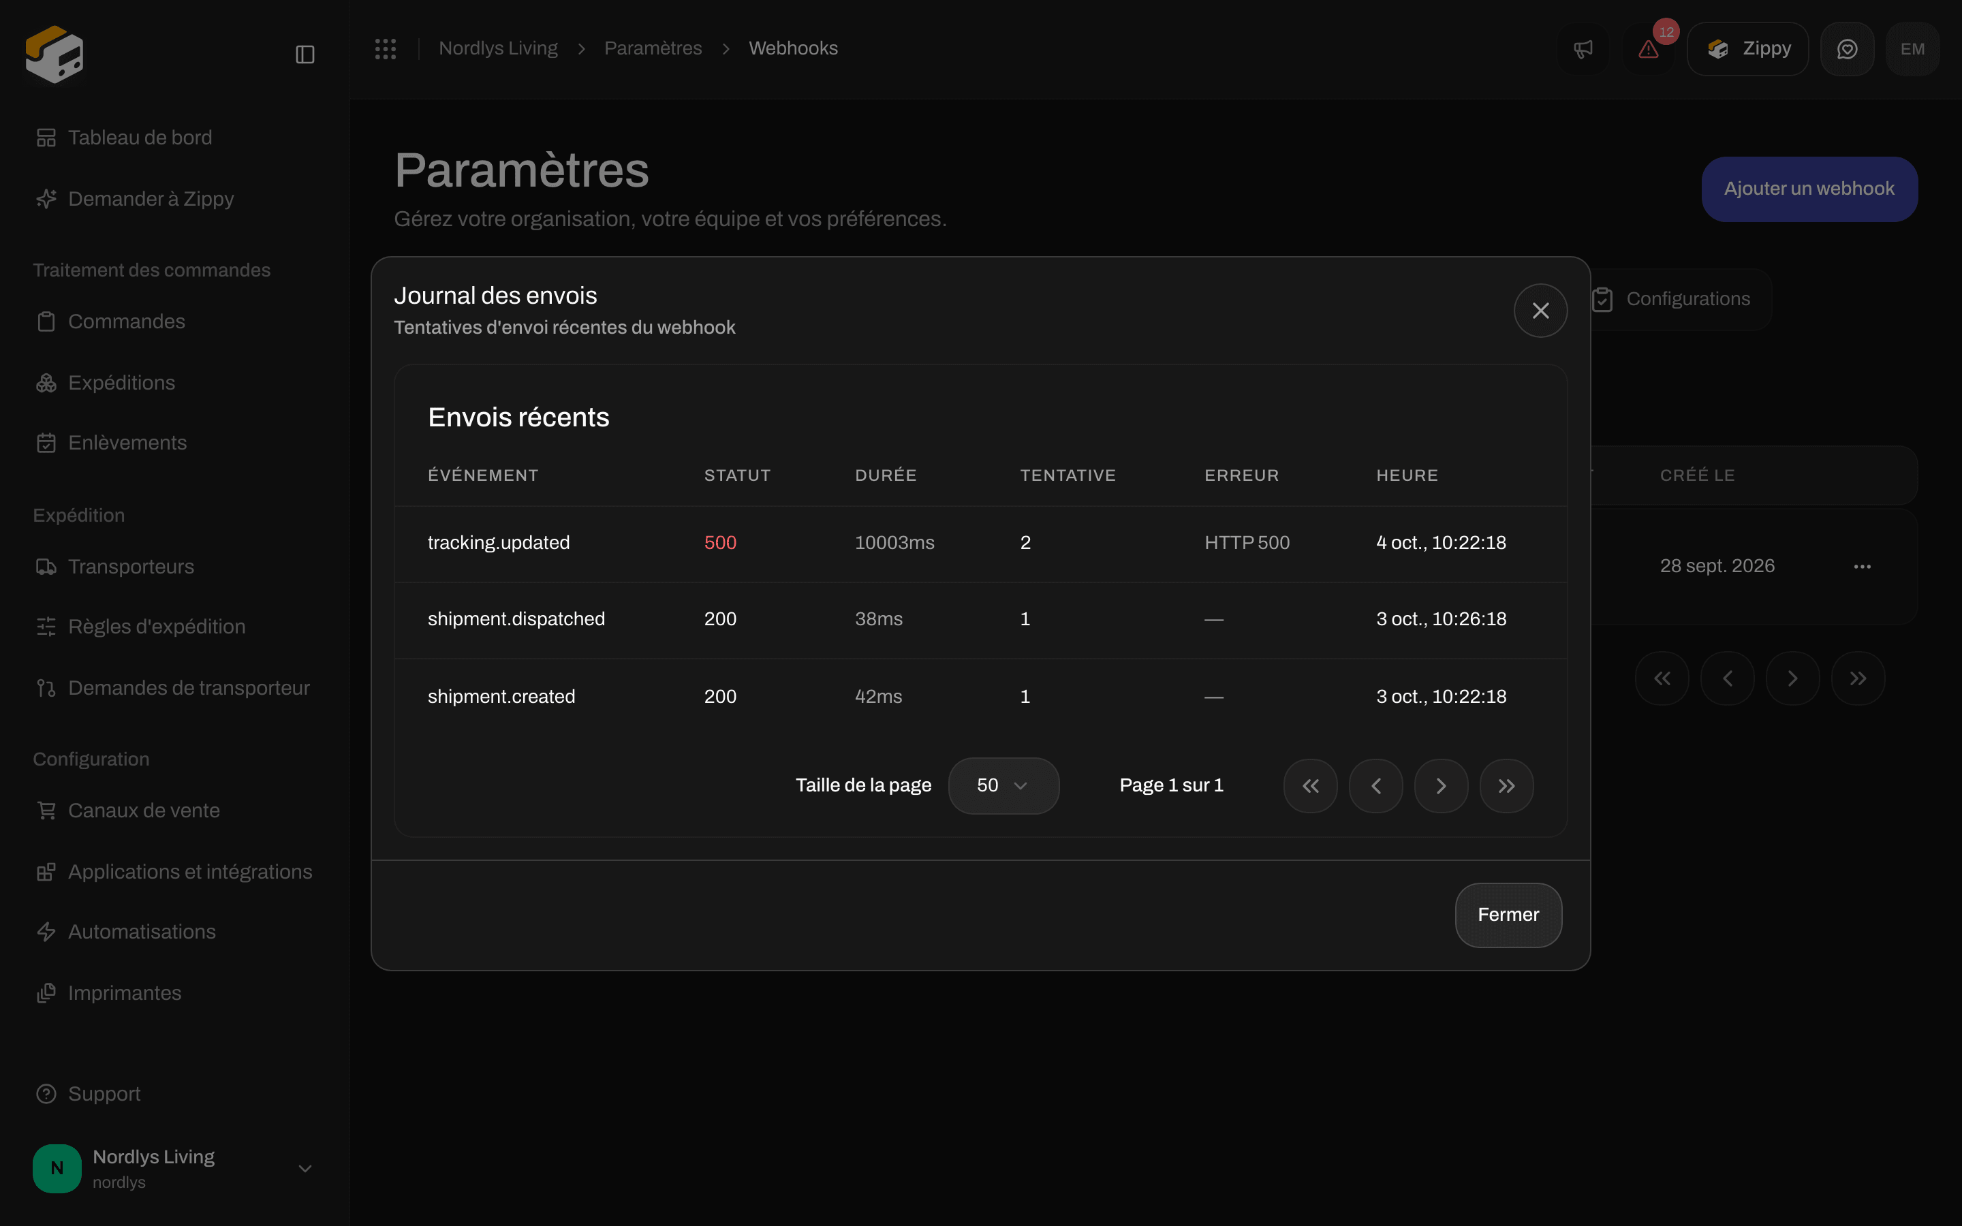Open the webhook row three-dots menu
Image resolution: width=1962 pixels, height=1226 pixels.
[x=1863, y=566]
